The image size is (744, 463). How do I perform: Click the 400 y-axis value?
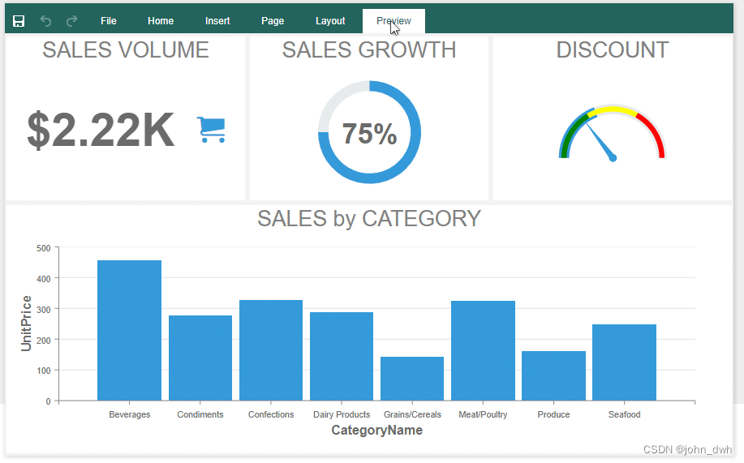(x=44, y=279)
